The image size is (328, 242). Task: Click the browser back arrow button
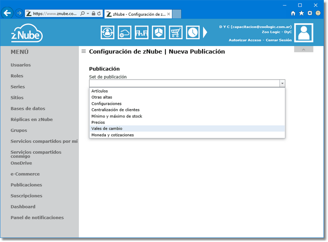pos(7,13)
